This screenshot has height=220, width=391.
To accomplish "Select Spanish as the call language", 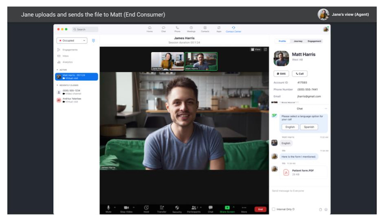I will click(309, 127).
